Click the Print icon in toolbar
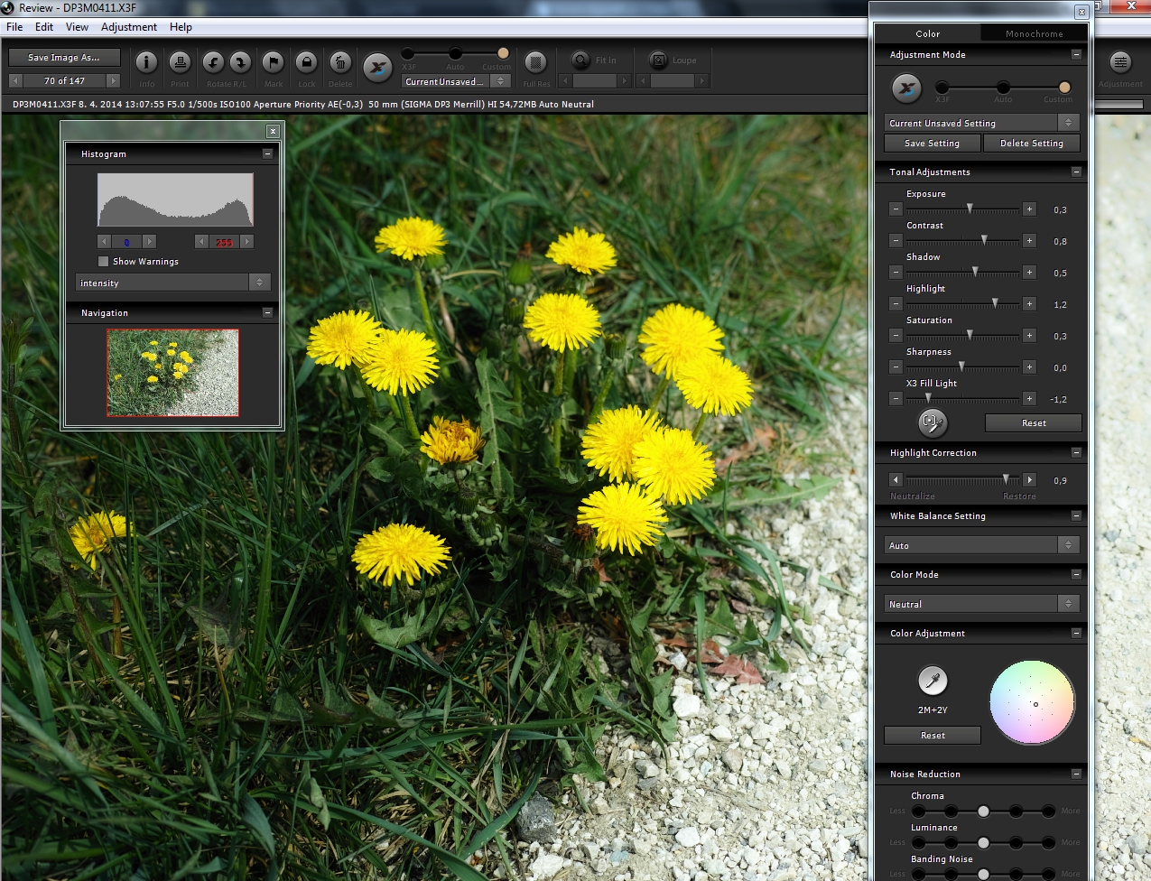 (x=180, y=63)
